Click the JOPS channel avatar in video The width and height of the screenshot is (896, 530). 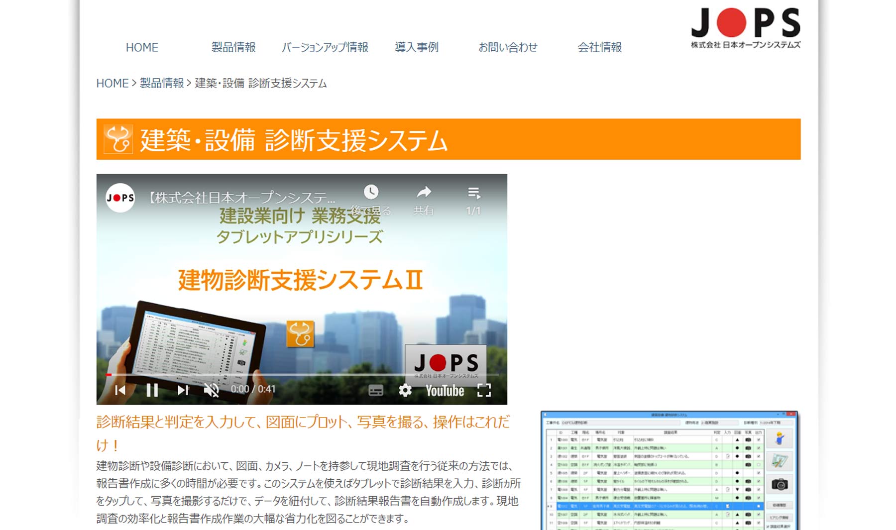(x=120, y=198)
